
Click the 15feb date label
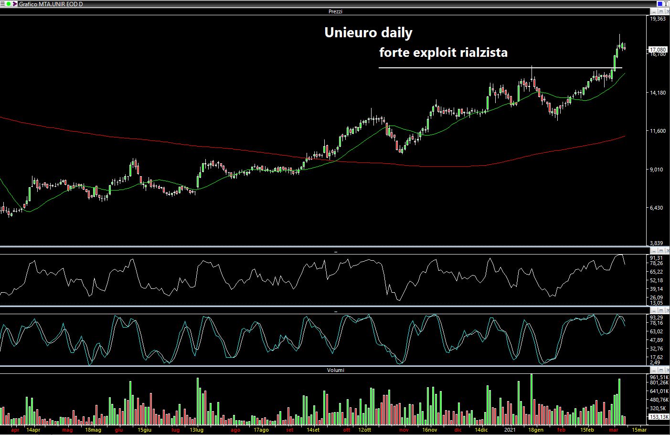[587, 430]
